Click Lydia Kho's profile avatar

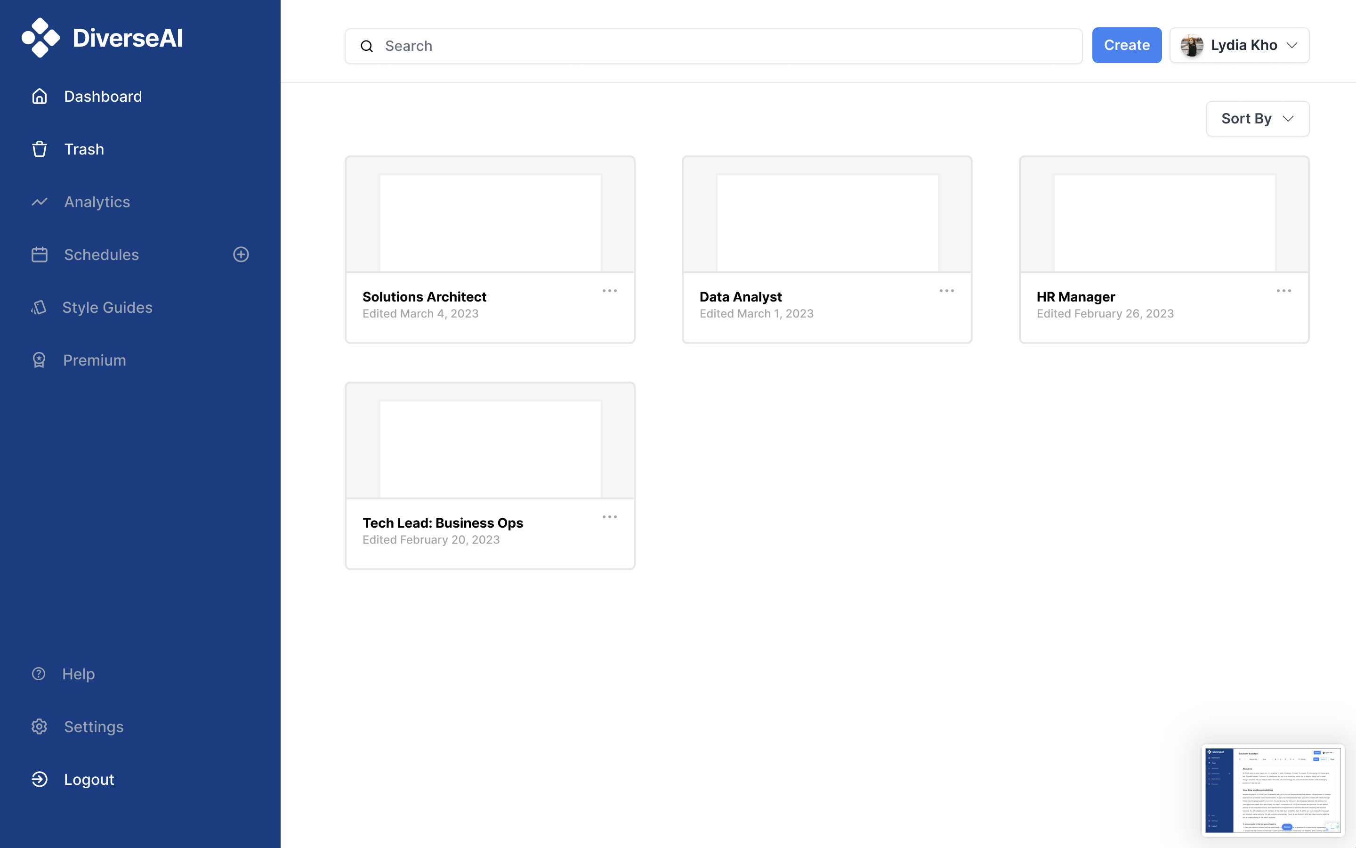pyautogui.click(x=1192, y=45)
